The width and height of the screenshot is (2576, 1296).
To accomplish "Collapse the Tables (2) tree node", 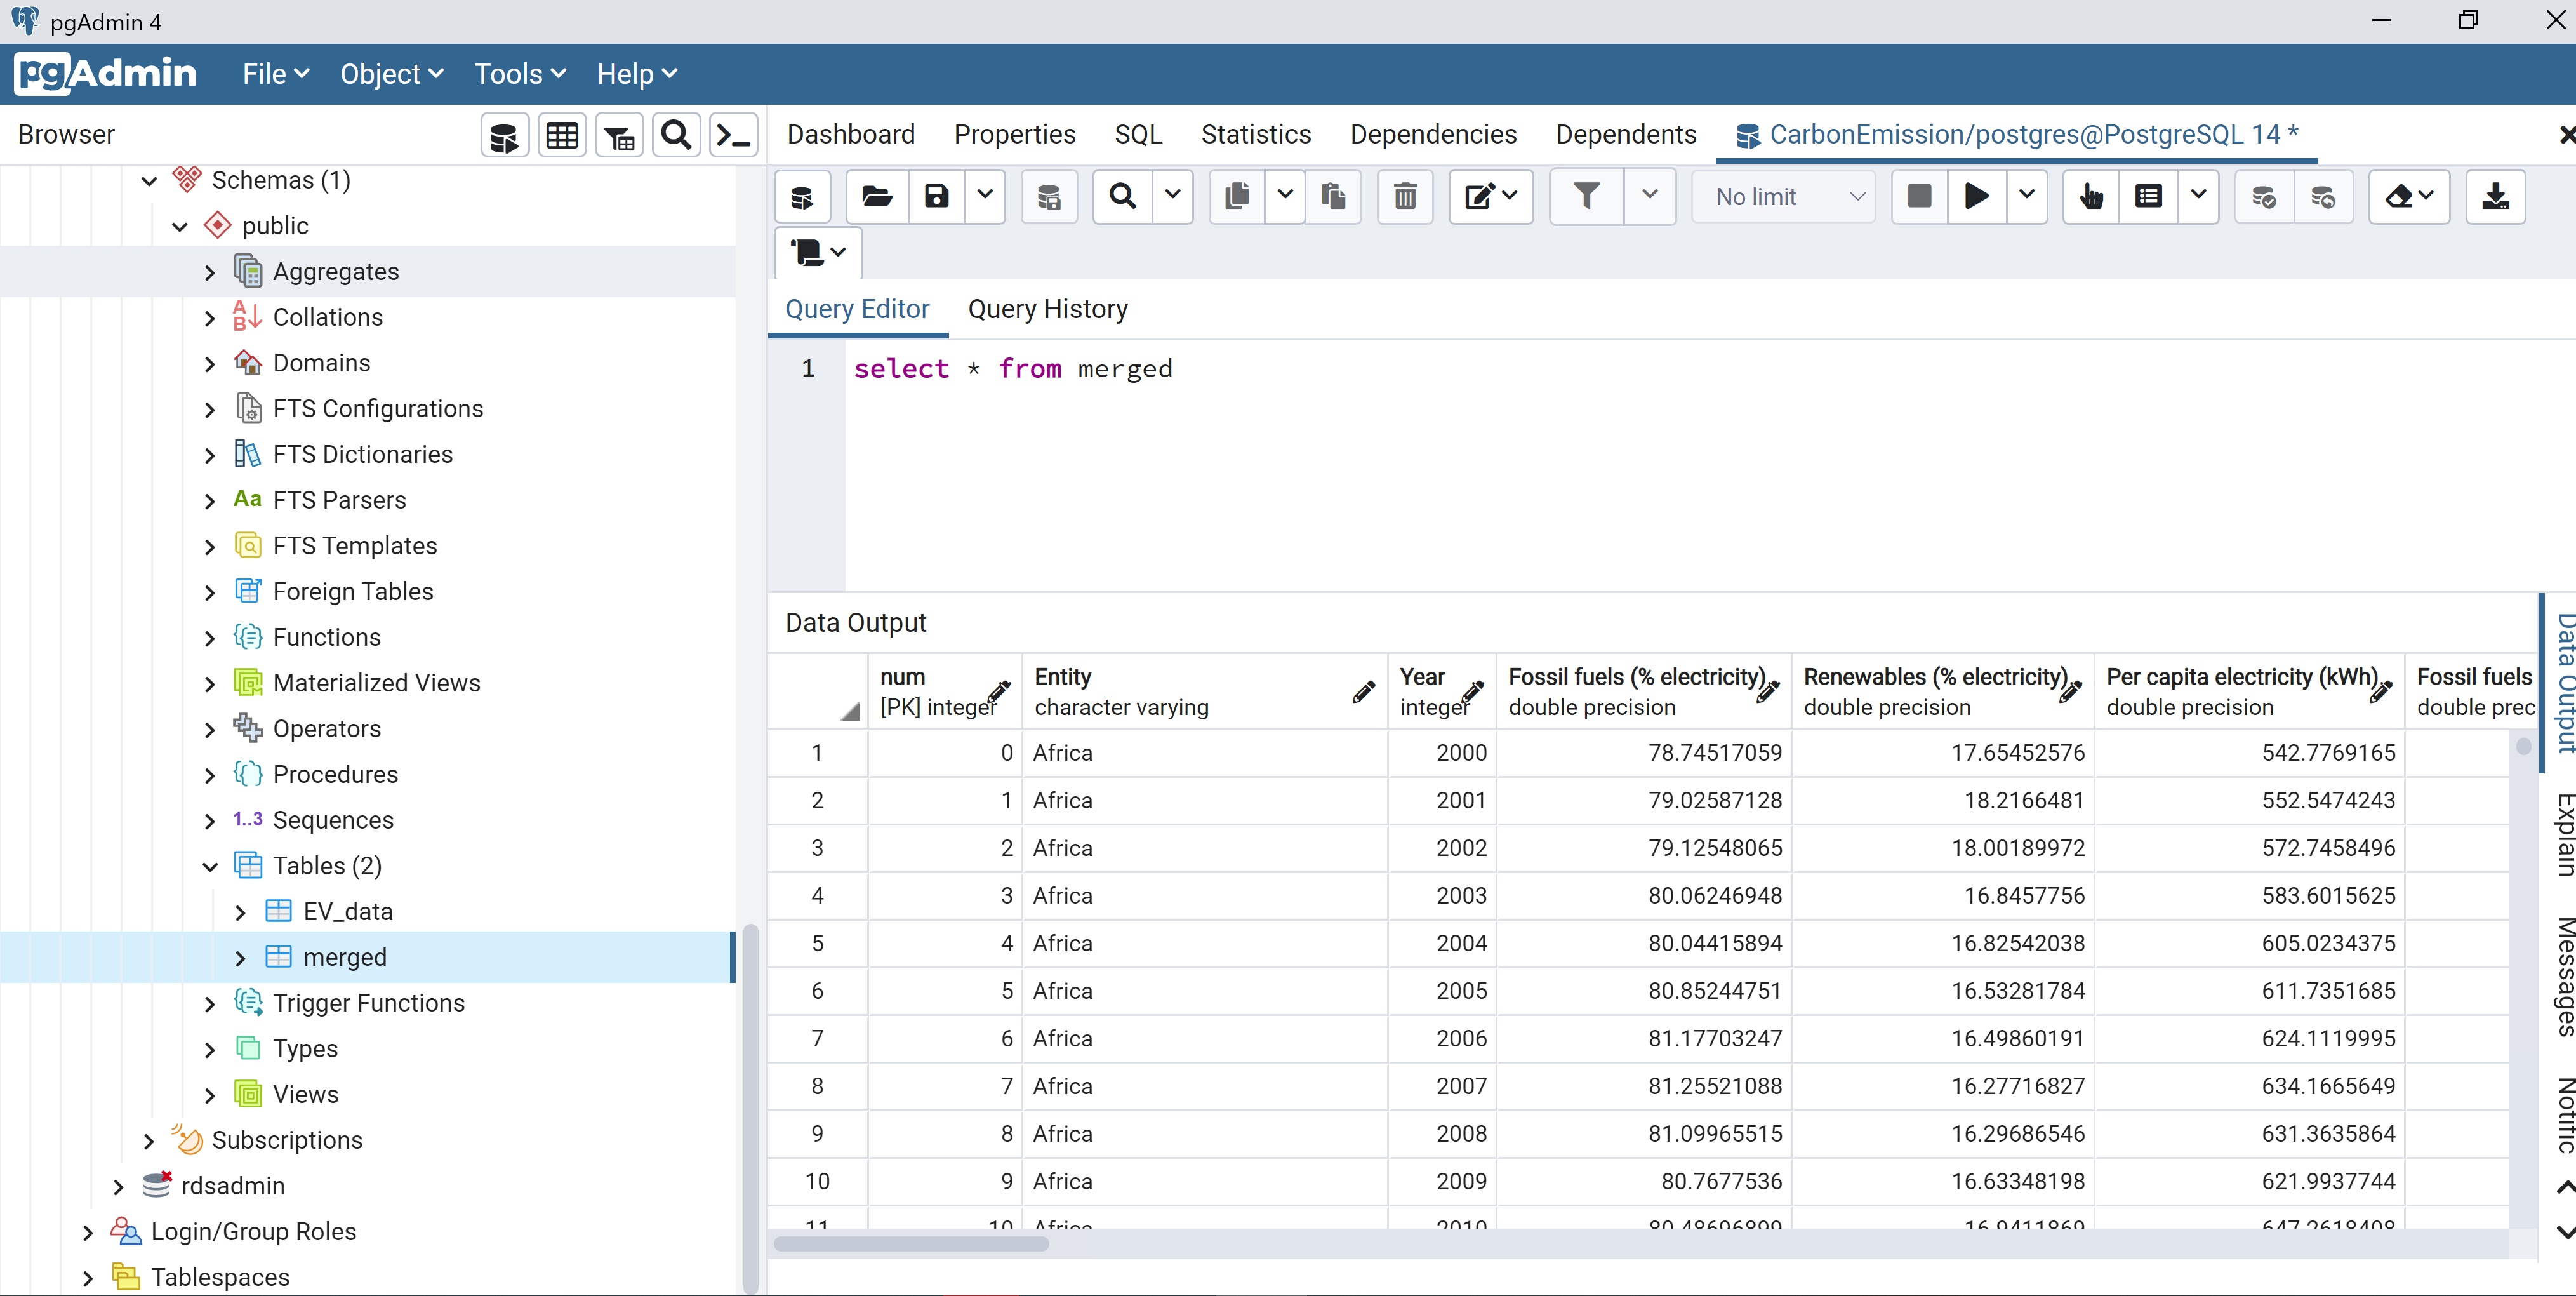I will point(210,866).
